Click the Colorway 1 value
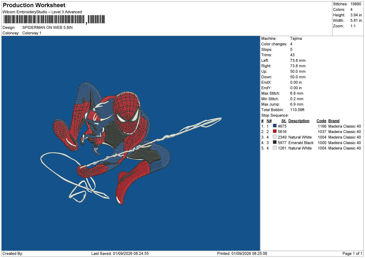The width and height of the screenshot is (365, 258). click(32, 33)
